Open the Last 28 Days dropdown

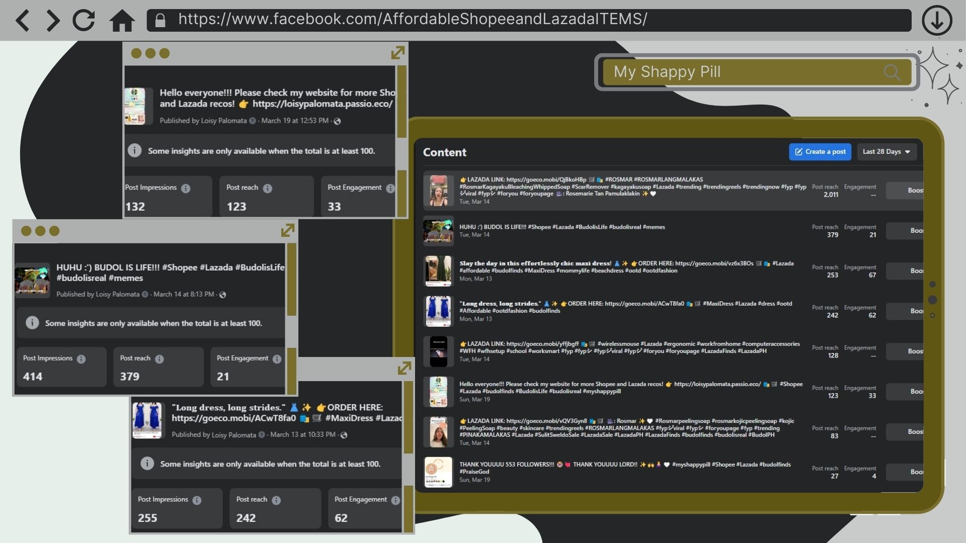click(x=886, y=152)
